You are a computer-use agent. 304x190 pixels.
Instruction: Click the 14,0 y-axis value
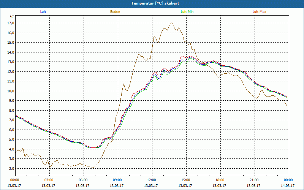[x=11, y=52]
